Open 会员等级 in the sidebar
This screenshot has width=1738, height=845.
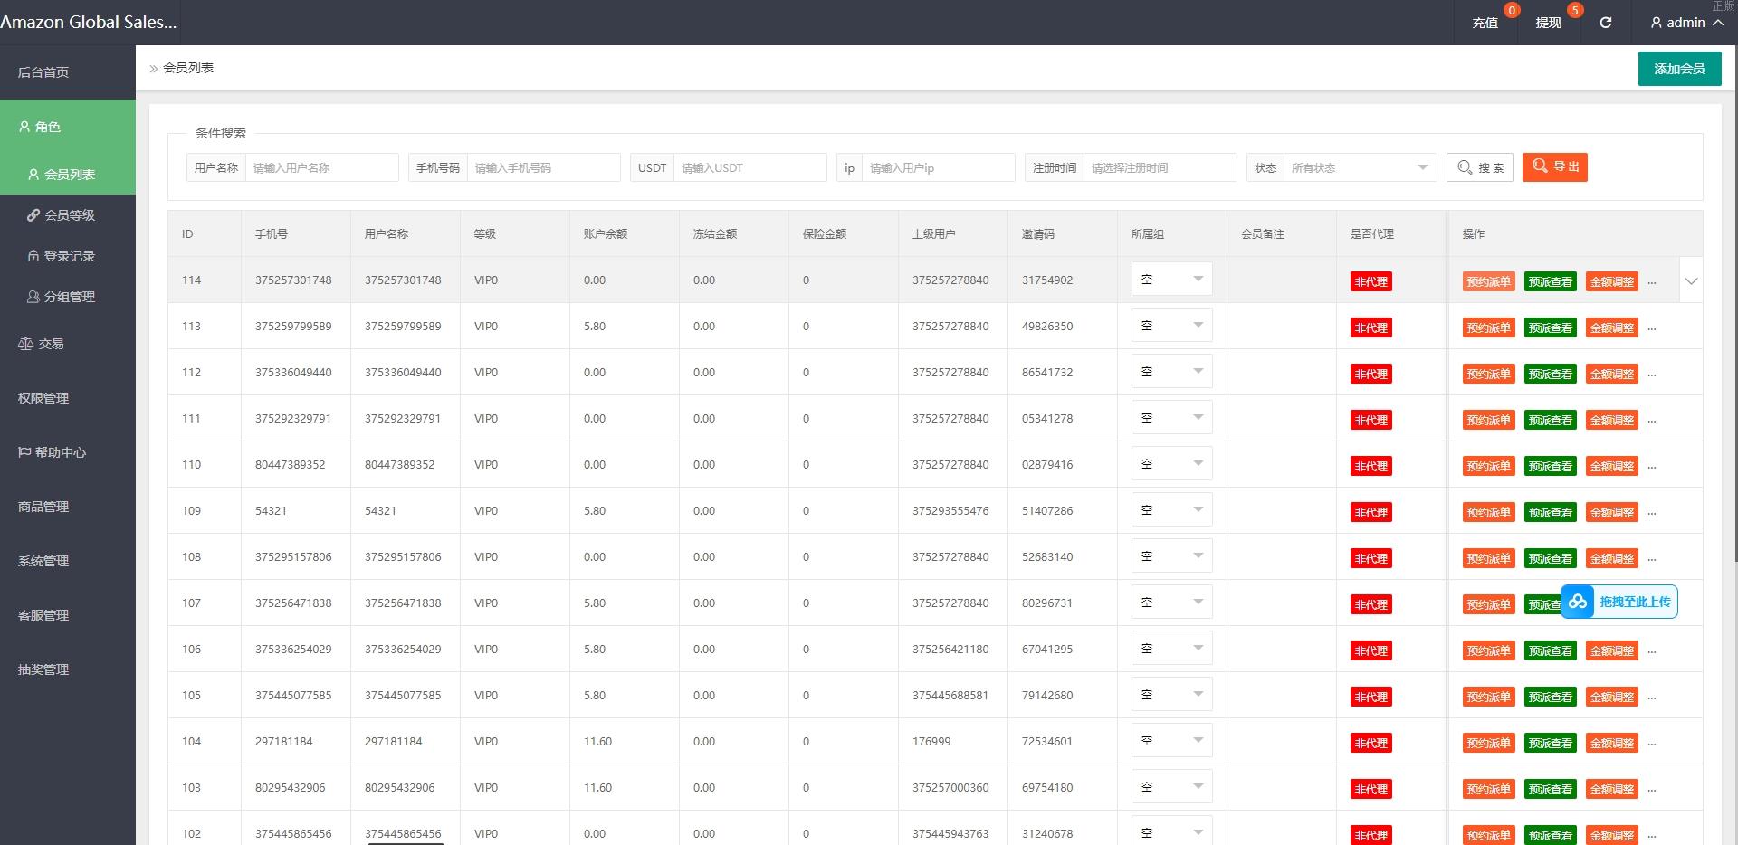tap(69, 215)
